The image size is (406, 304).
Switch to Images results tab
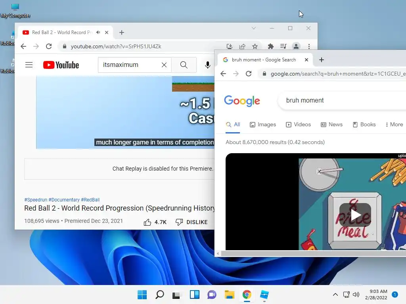point(263,125)
